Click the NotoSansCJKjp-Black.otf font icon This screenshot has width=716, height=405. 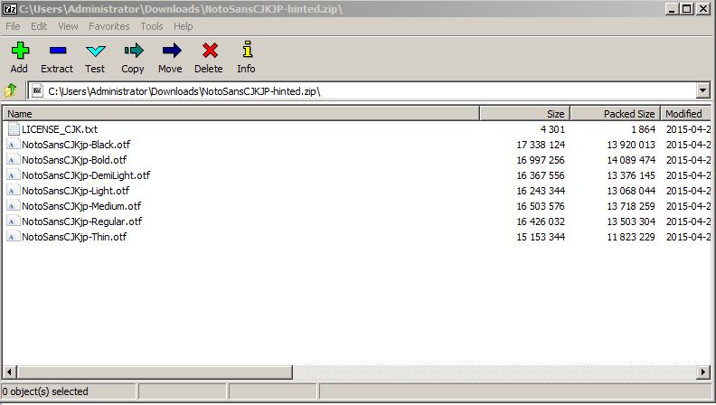tap(13, 145)
